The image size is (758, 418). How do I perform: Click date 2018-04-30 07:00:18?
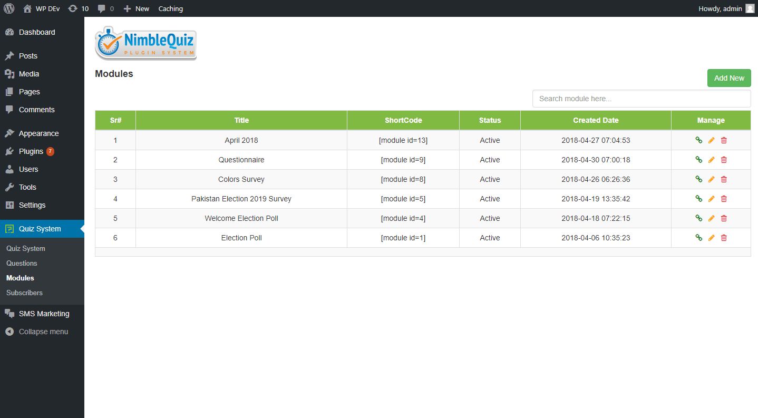[596, 160]
